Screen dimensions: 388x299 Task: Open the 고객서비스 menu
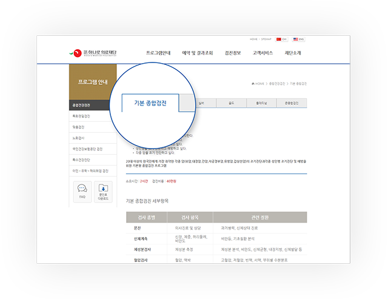click(263, 53)
